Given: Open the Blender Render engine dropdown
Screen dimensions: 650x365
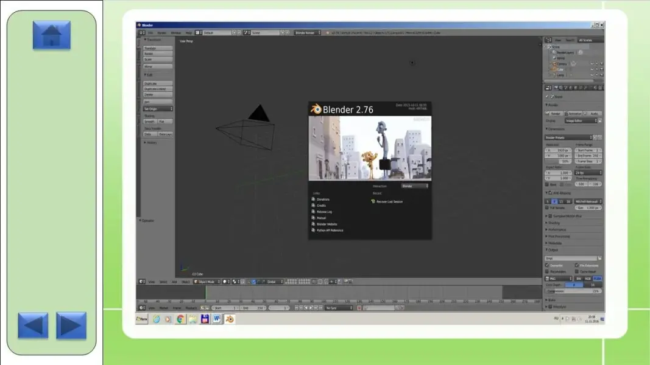Looking at the screenshot, I should tap(308, 32).
